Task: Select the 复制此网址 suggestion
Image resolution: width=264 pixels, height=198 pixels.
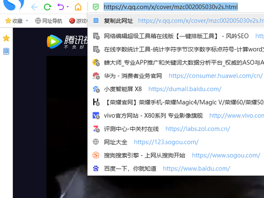Action: [119, 21]
